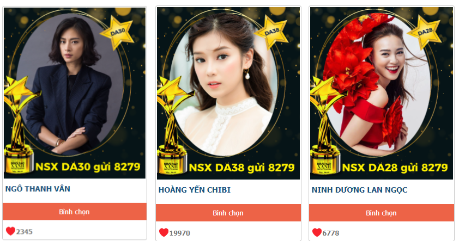This screenshot has height=241, width=459.
Task: Open the NINH DƯƠNG LAN NGỌC name link
Action: [x=359, y=190]
